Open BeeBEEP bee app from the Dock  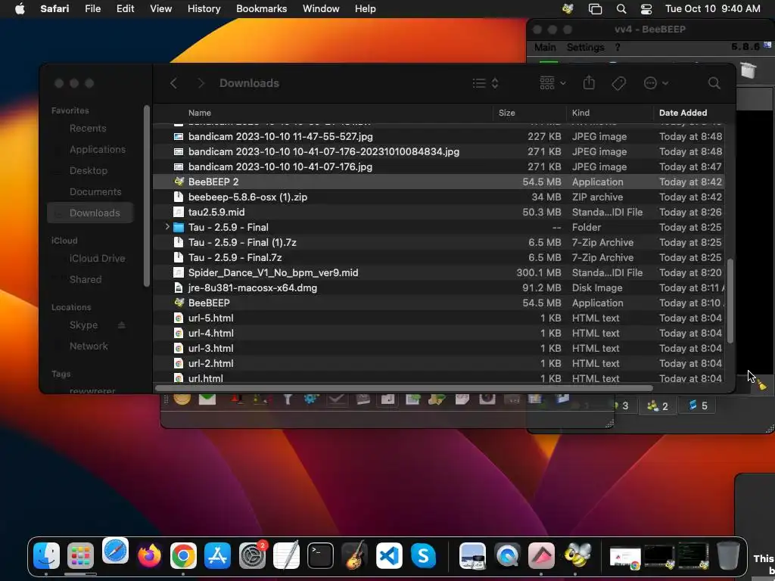pyautogui.click(x=577, y=555)
